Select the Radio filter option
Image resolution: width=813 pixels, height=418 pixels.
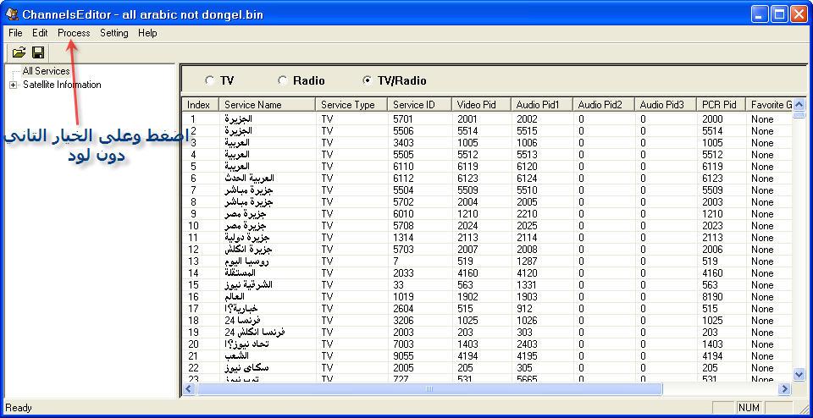(283, 80)
